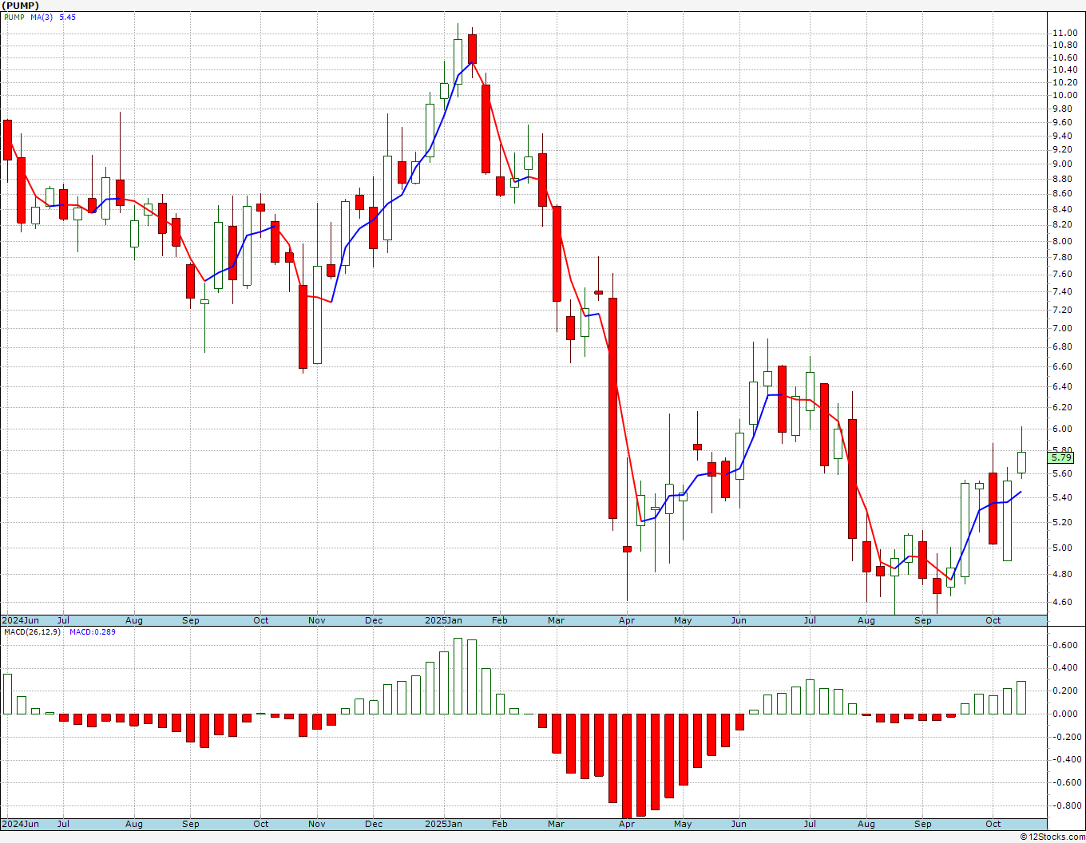Click the MA(3) moving average legend
This screenshot has height=843, width=1086.
pos(42,17)
